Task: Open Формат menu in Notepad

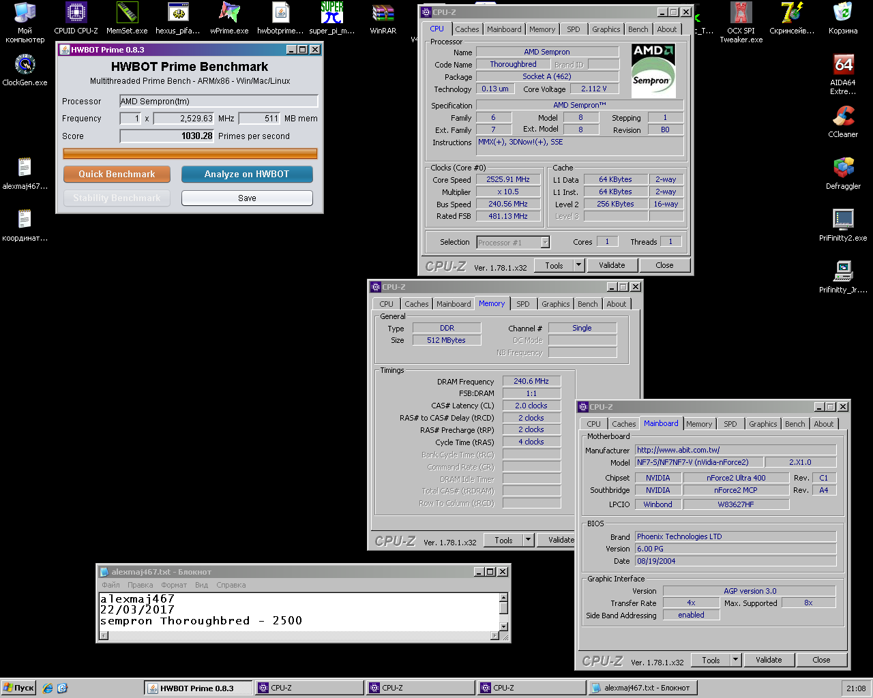Action: pos(174,585)
